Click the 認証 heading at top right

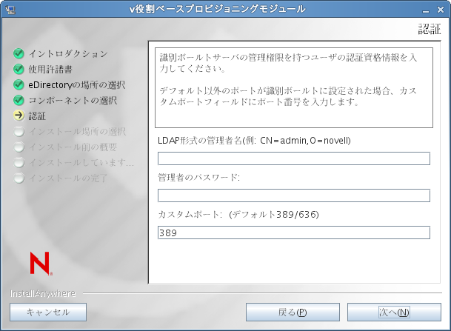[x=430, y=29]
